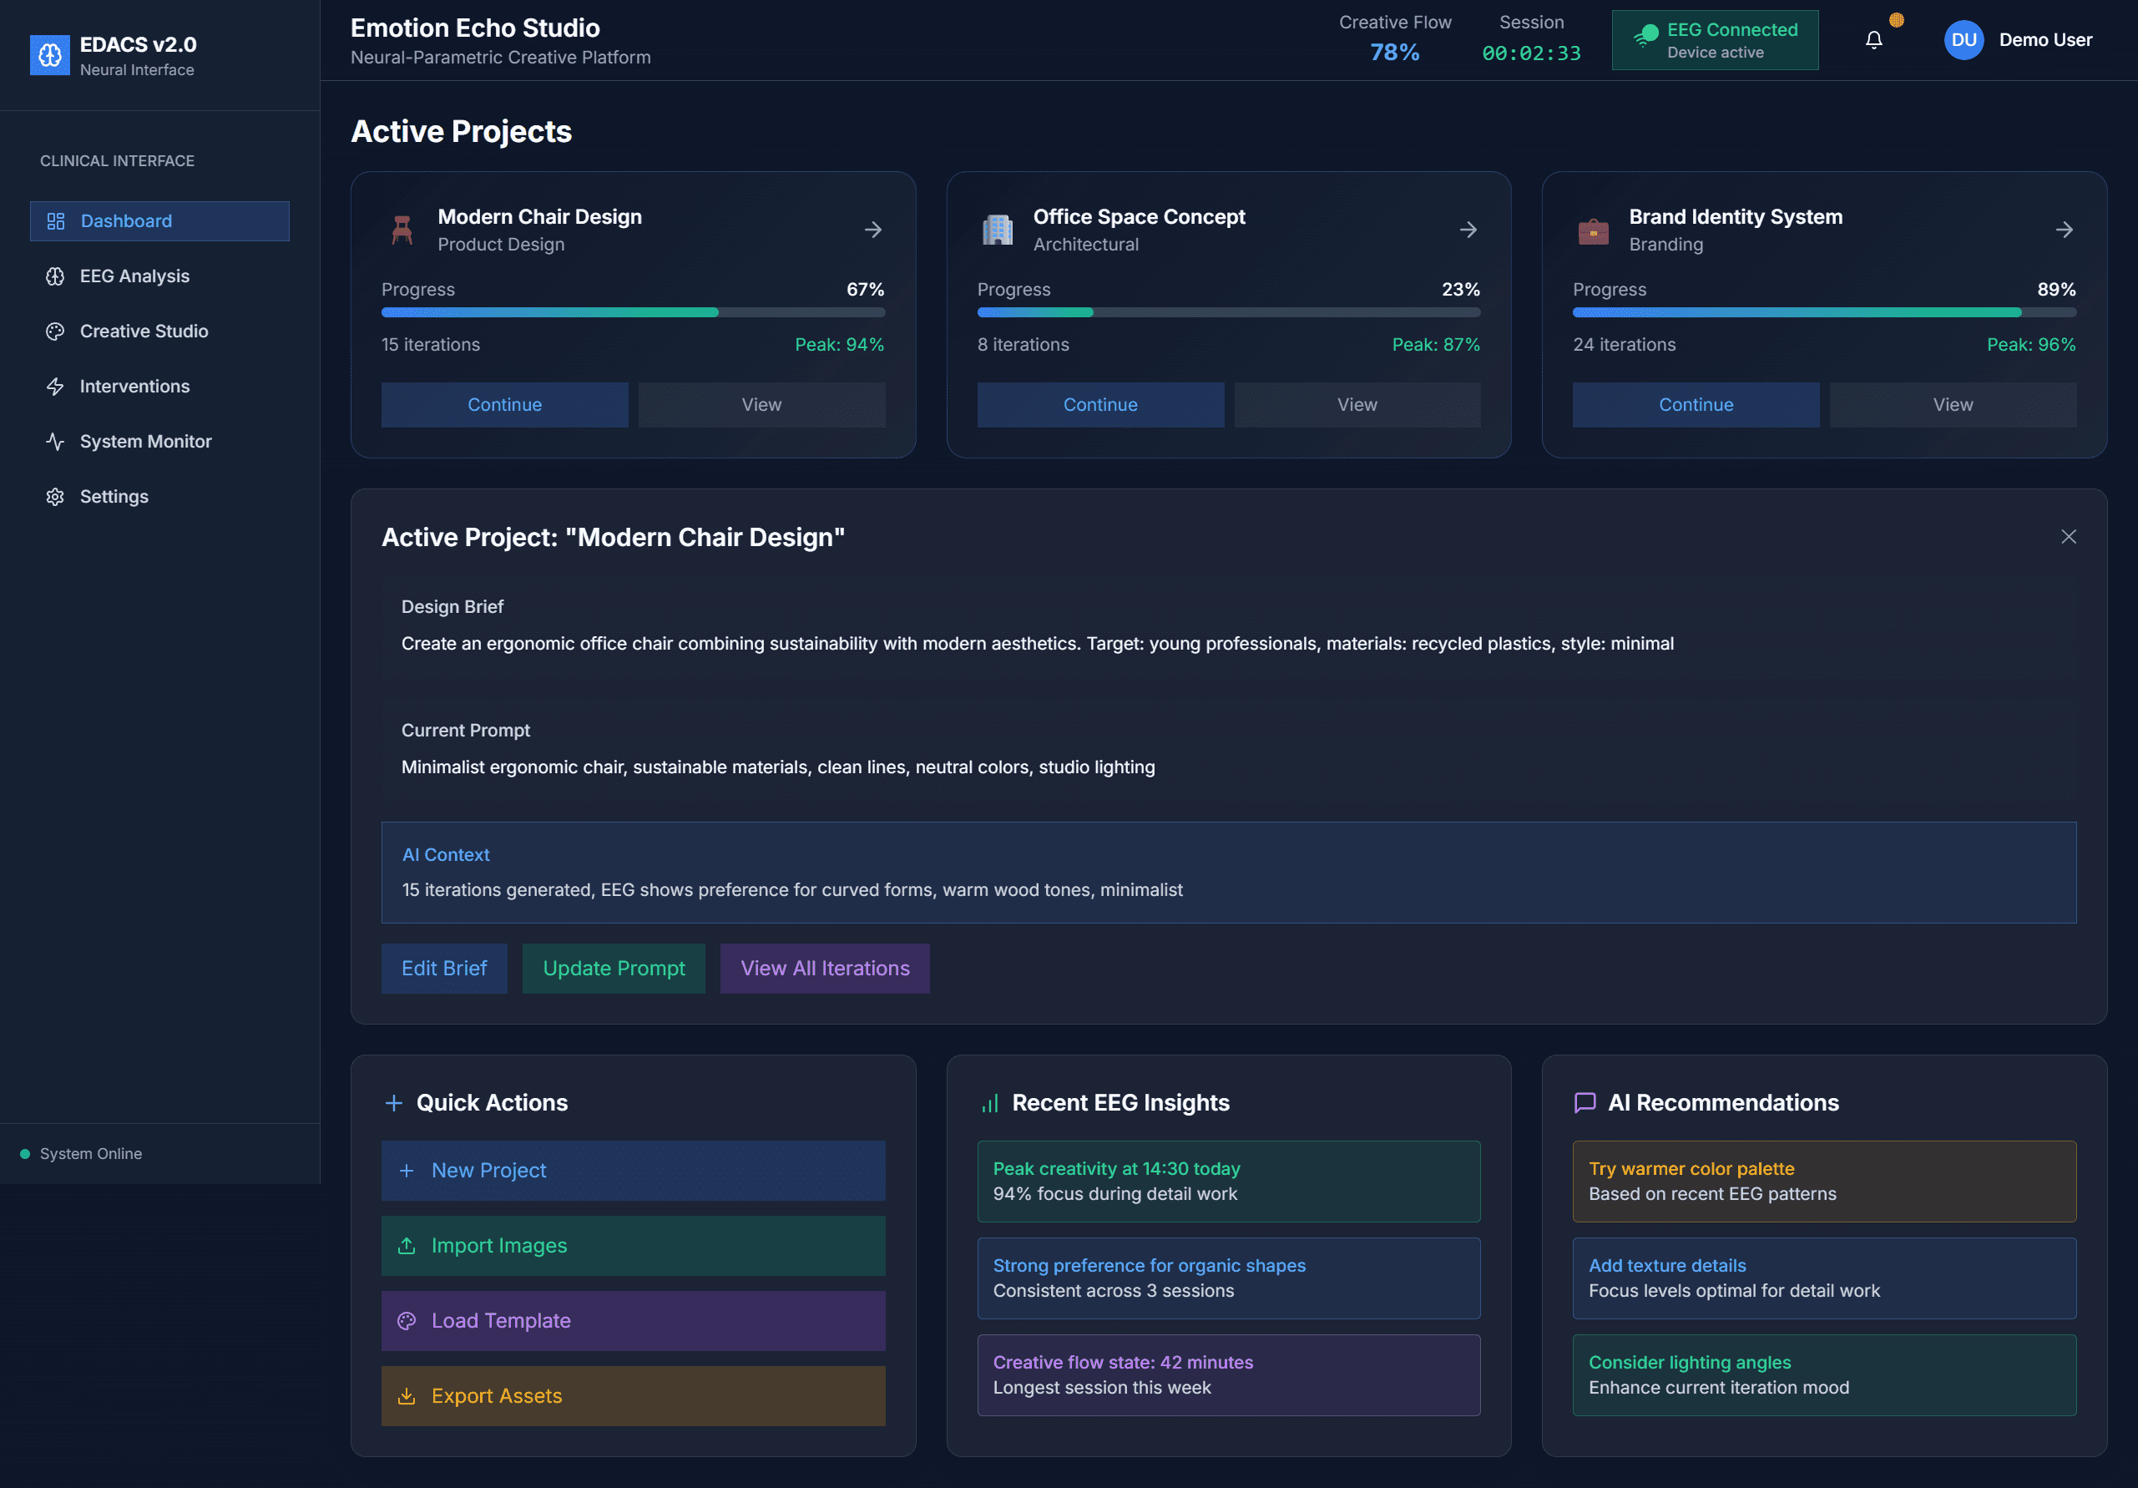2138x1488 pixels.
Task: Open EEG Analysis in the sidebar
Action: coord(134,276)
